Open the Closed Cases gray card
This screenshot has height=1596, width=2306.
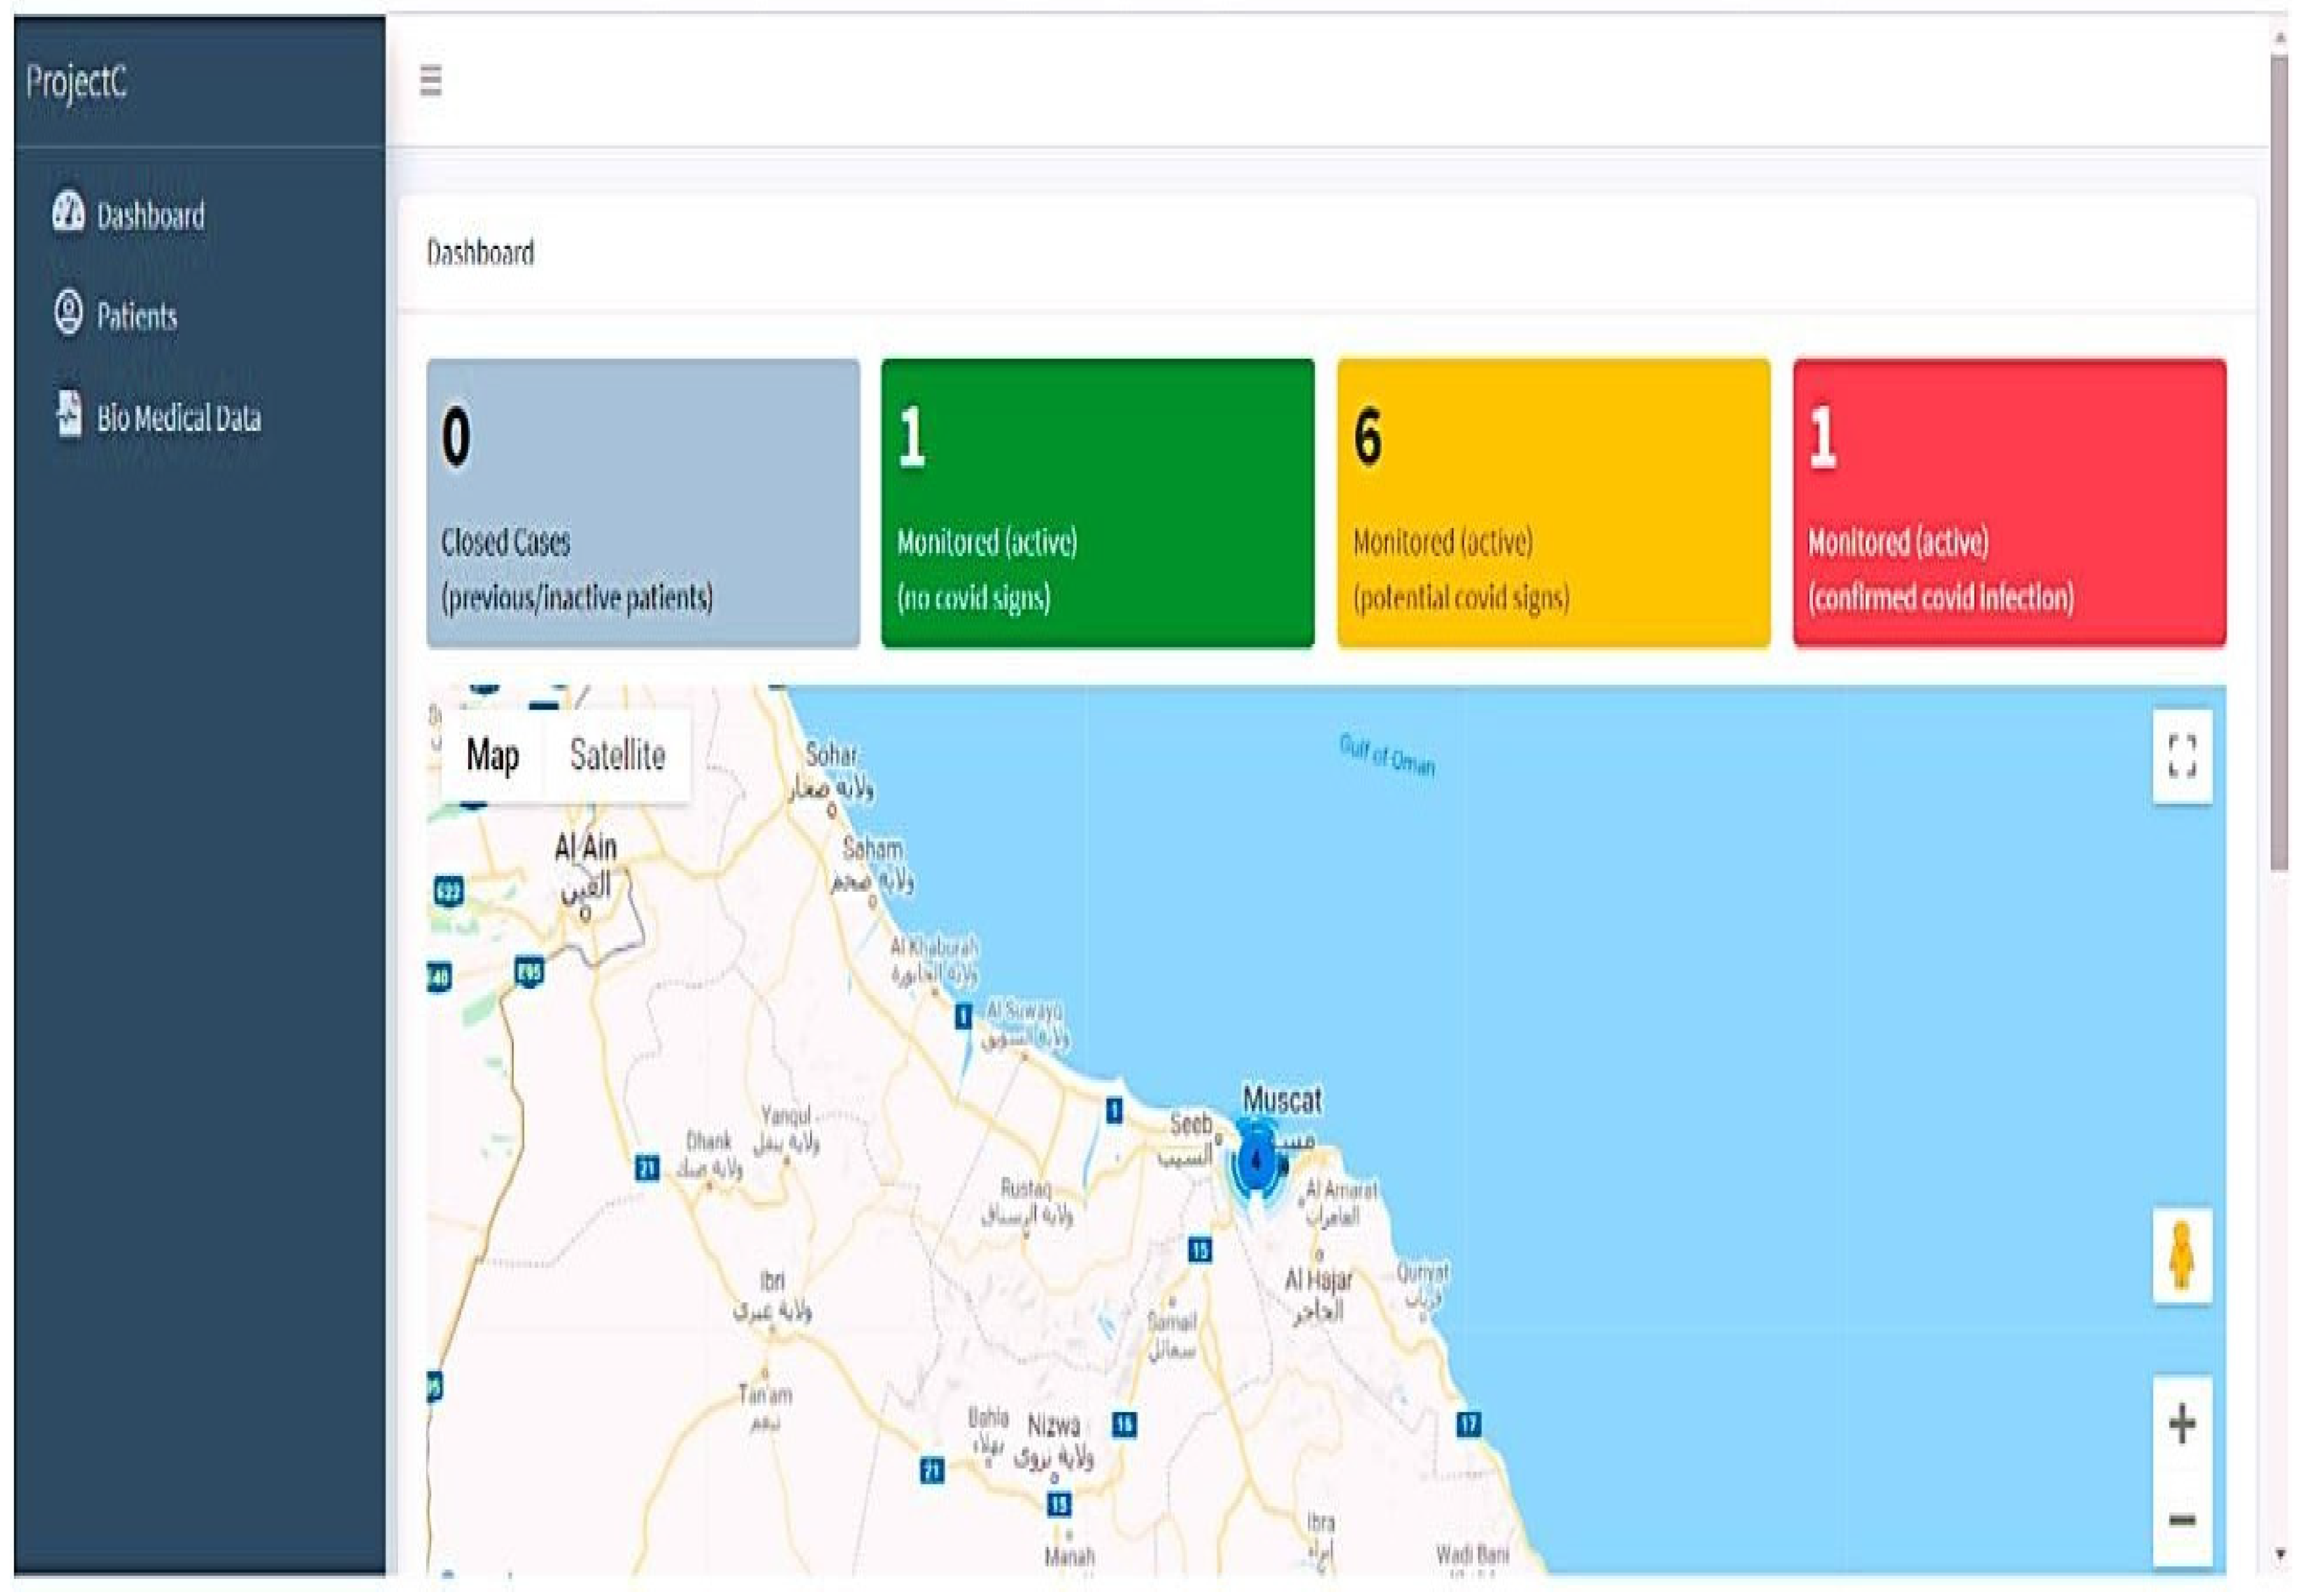click(642, 503)
